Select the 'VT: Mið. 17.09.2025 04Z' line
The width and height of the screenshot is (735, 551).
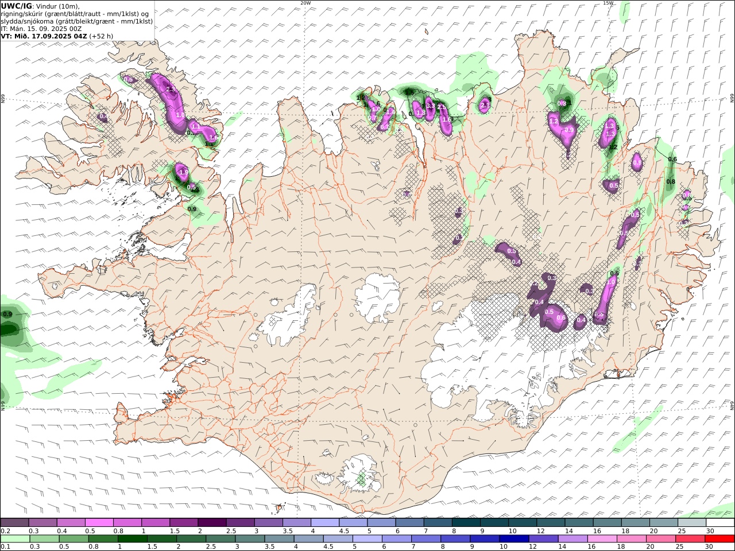(44, 36)
